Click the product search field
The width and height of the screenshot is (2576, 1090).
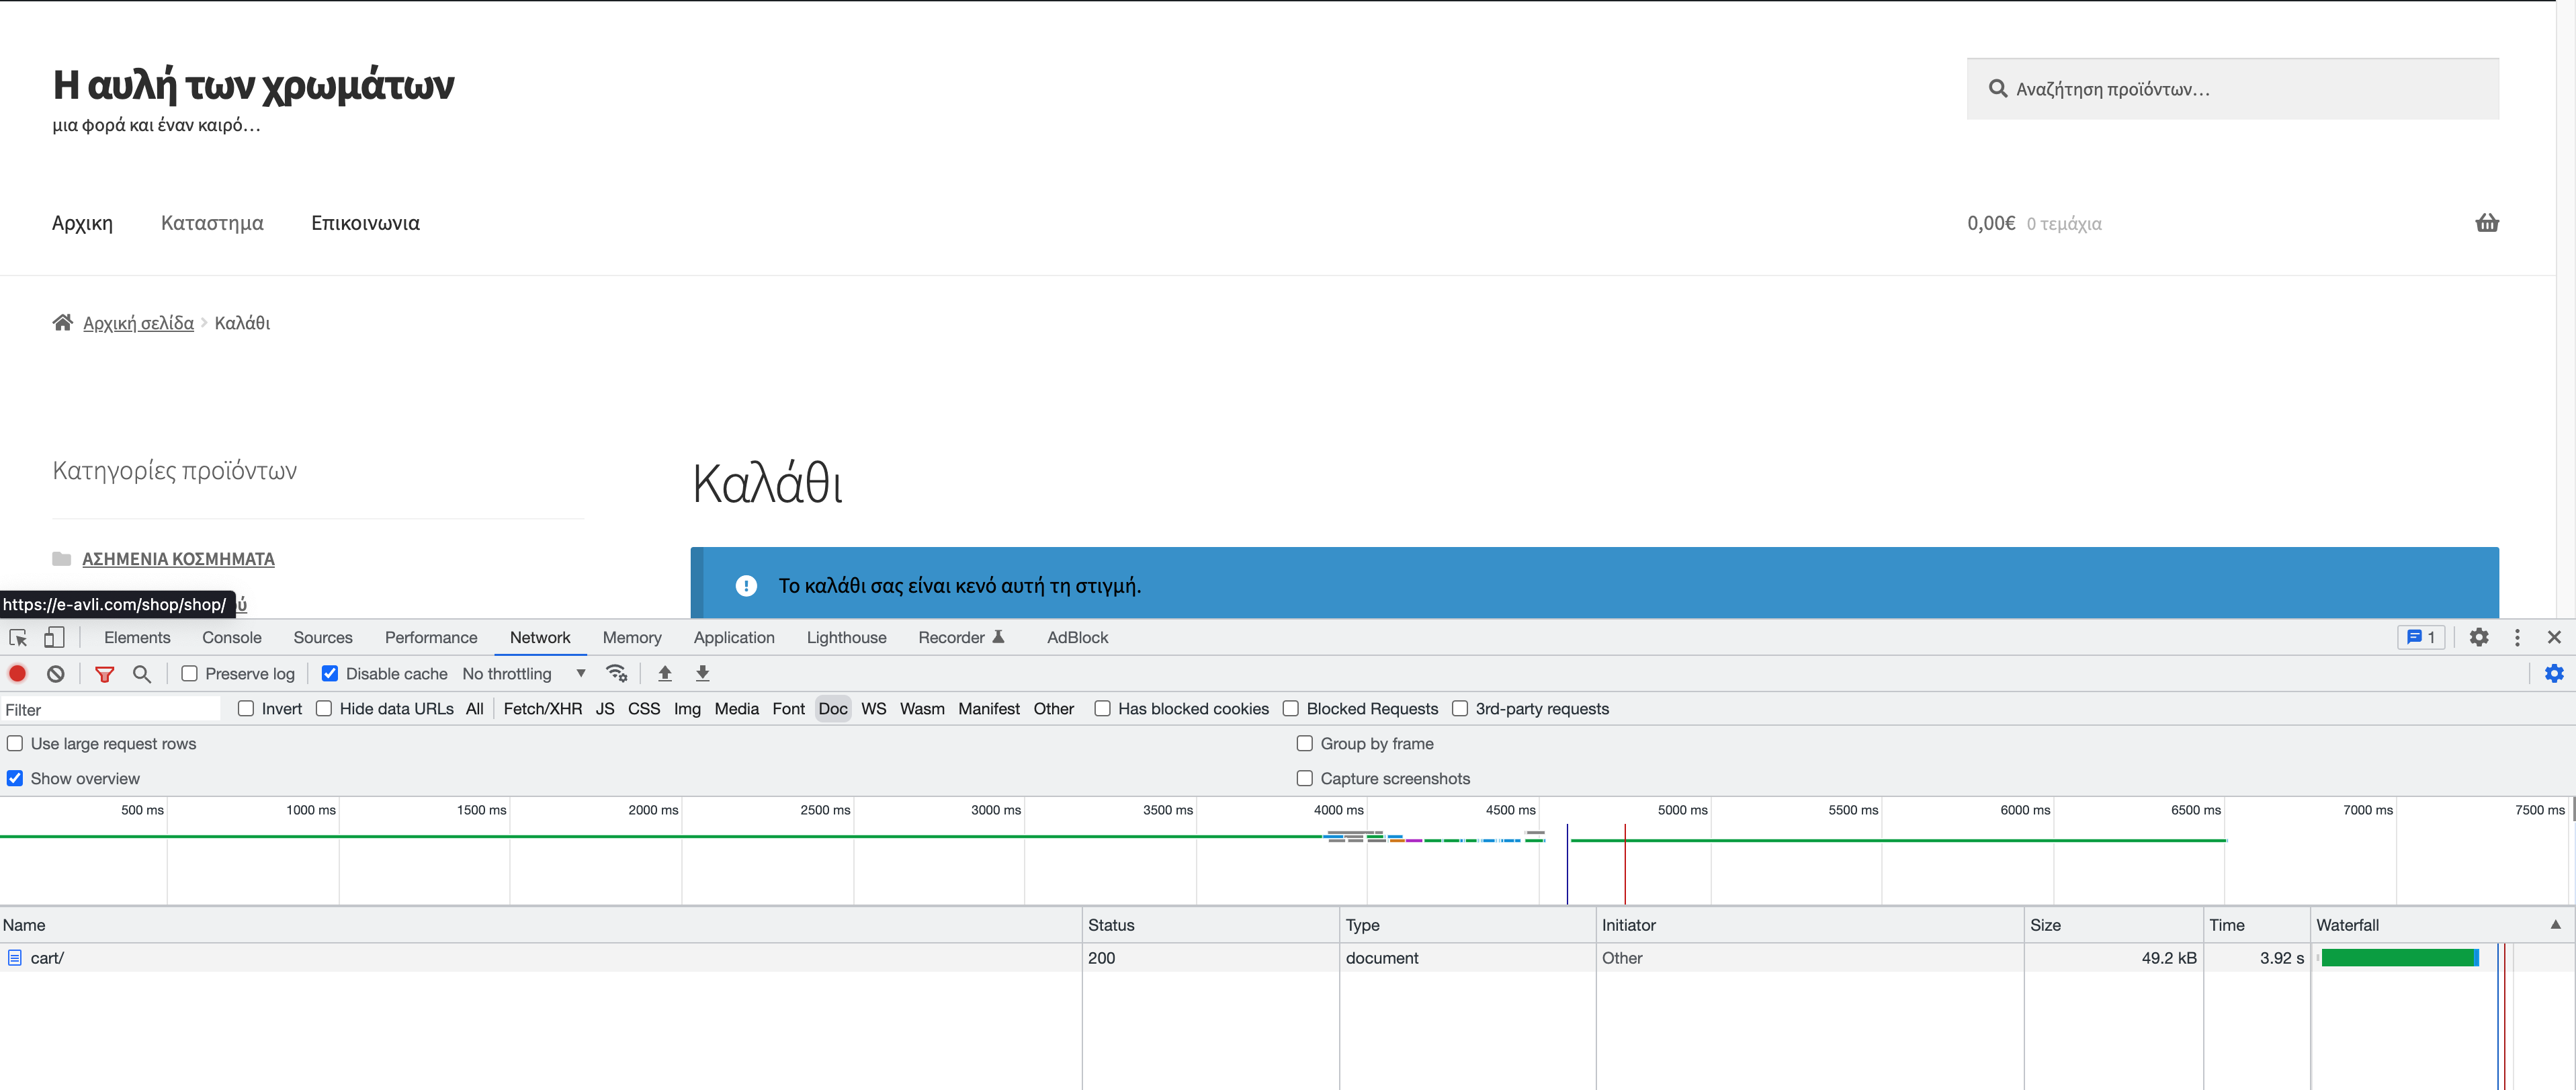click(x=2232, y=89)
